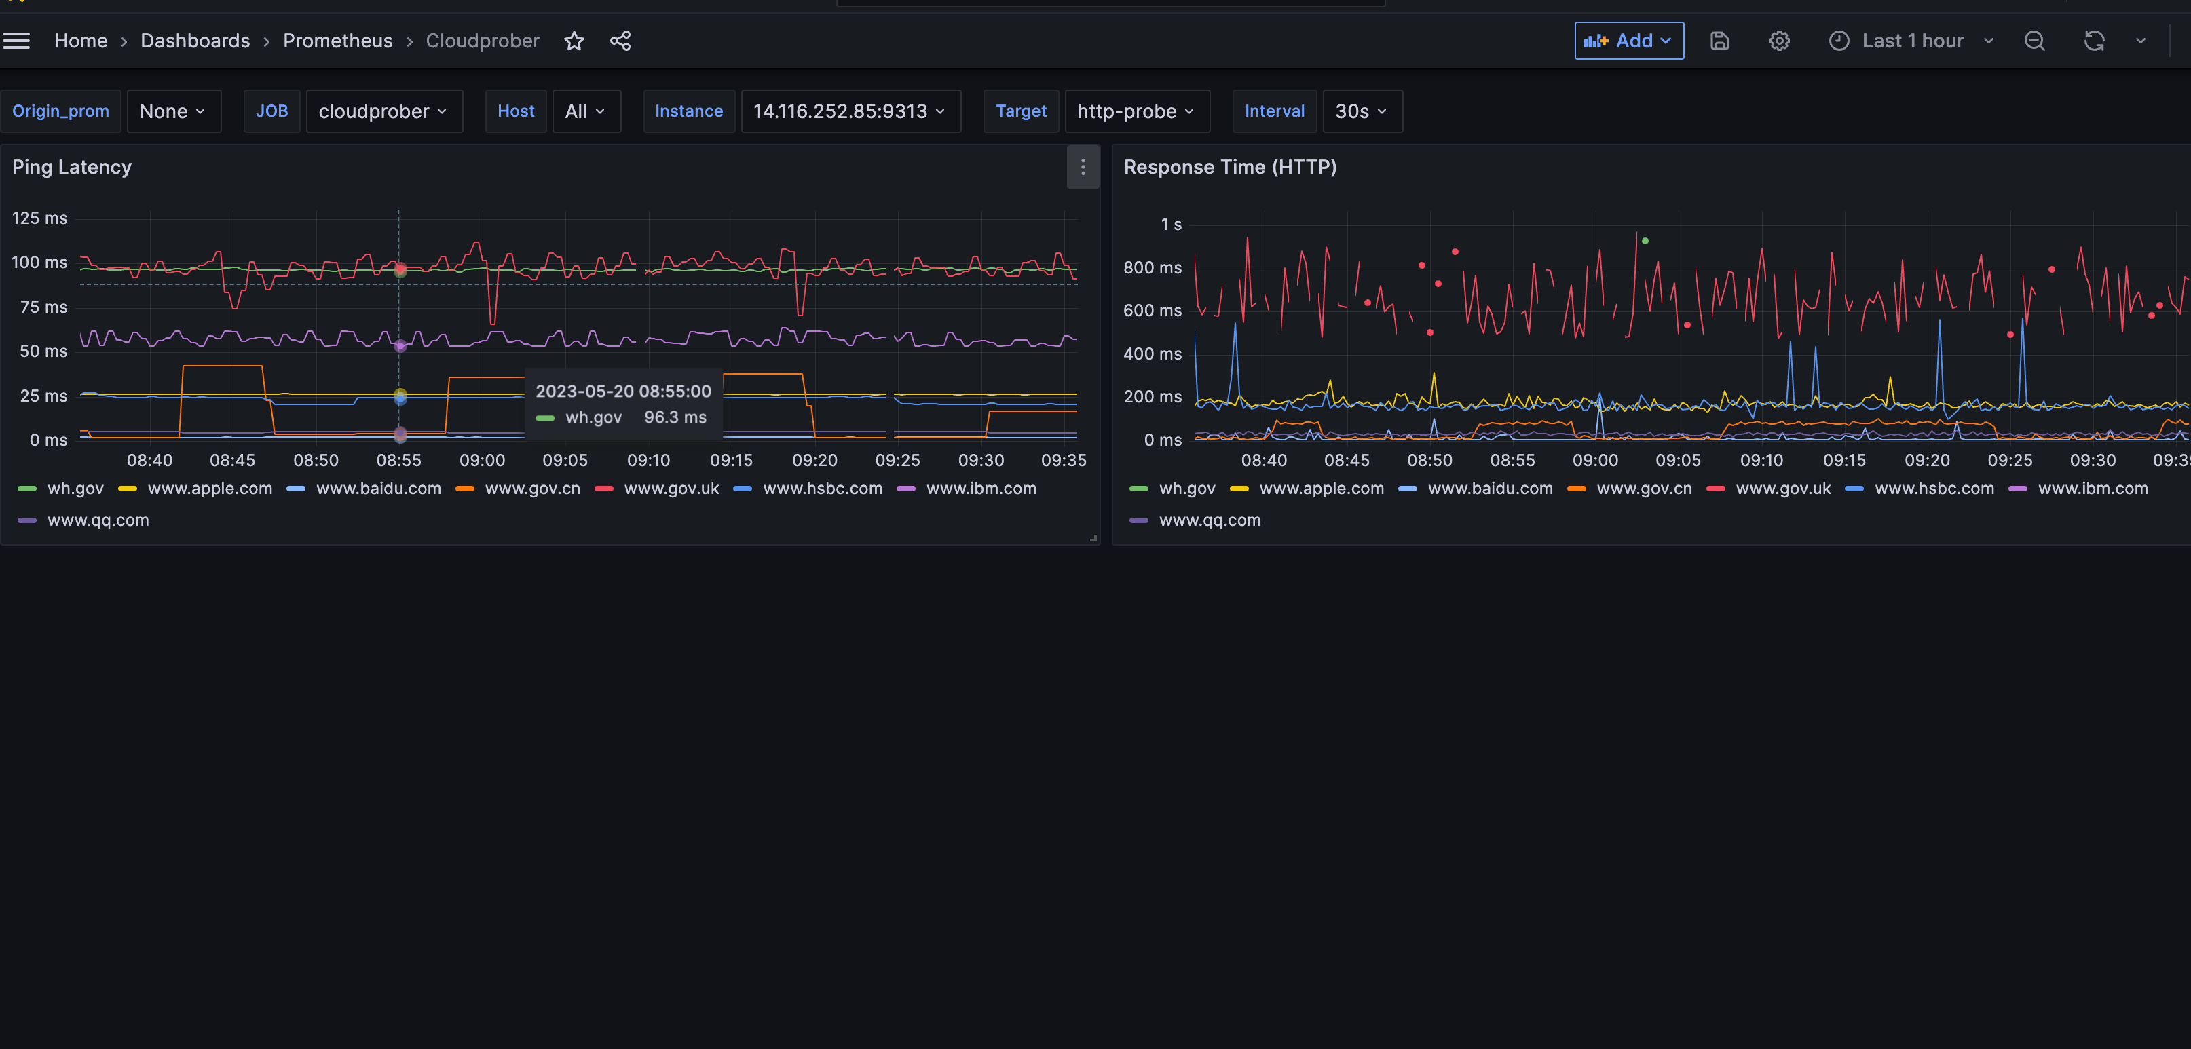This screenshot has width=2191, height=1049.
Task: Click the Add button
Action: [1628, 41]
